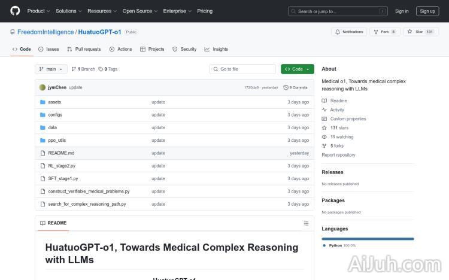Open the Product menu in header
This screenshot has height=280, width=449.
[38, 11]
